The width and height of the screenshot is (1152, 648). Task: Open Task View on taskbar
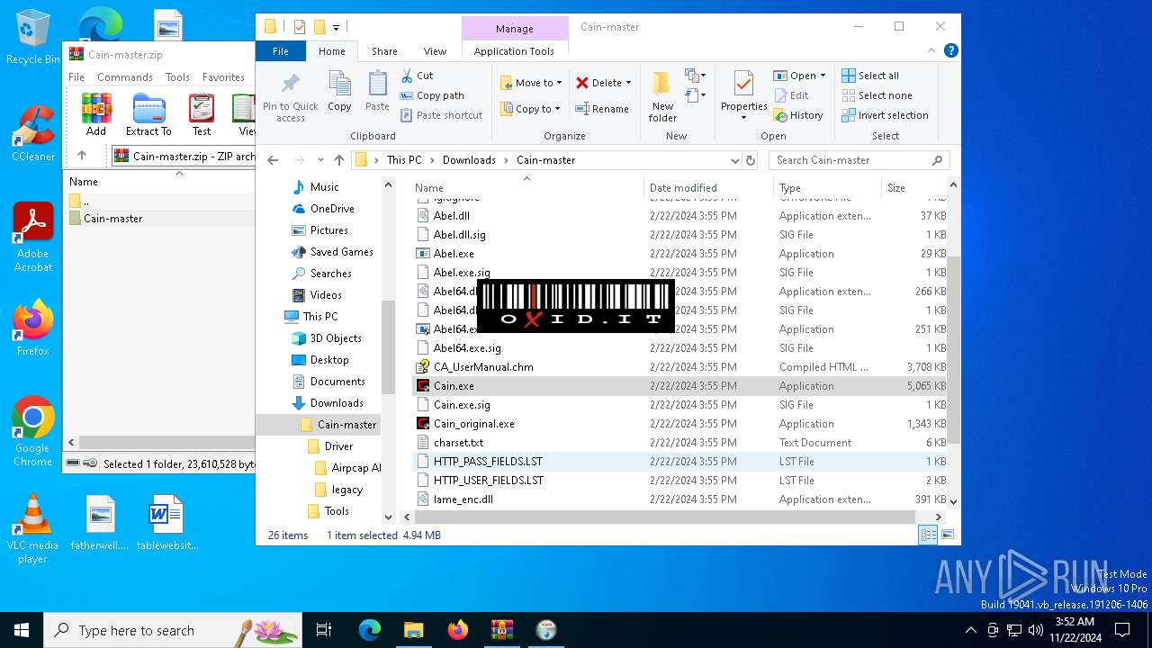tap(324, 630)
